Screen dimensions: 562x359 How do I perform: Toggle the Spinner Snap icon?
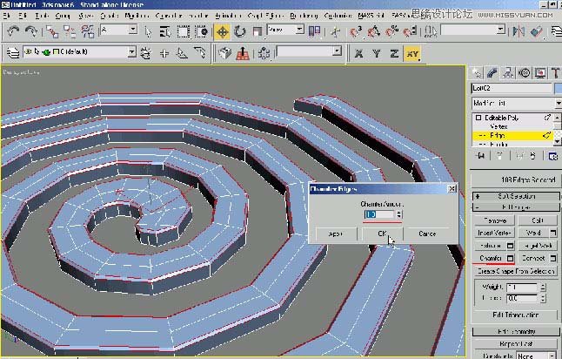coord(410,32)
